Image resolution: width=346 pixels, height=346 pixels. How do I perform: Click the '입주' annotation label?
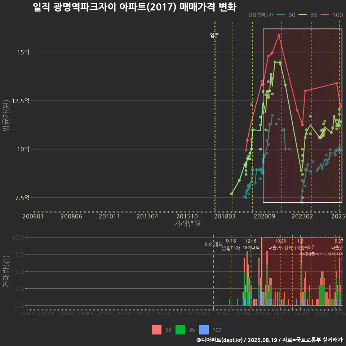pyautogui.click(x=214, y=35)
